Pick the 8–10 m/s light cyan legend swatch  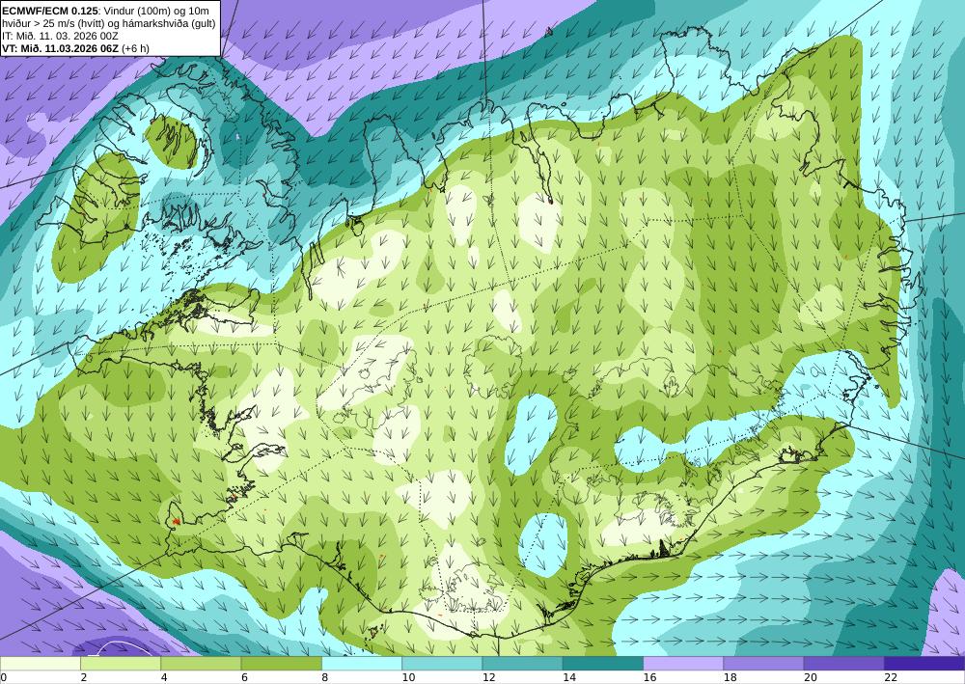(362, 664)
